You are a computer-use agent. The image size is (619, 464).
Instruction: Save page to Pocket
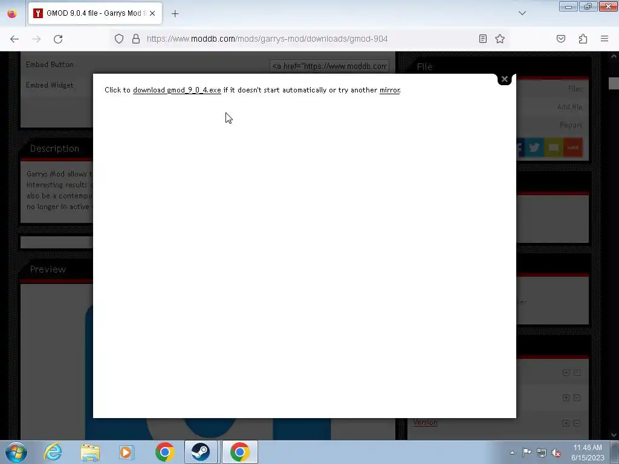[560, 39]
